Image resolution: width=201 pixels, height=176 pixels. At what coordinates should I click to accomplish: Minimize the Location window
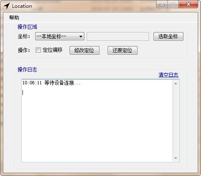(162, 5)
